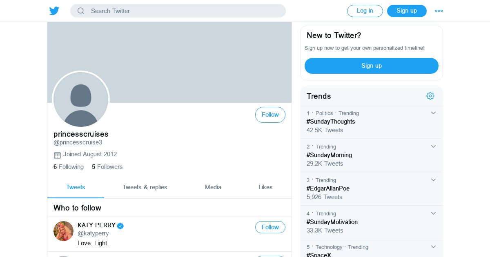Focus the Search Twitter field
The image size is (490, 257).
click(x=178, y=11)
